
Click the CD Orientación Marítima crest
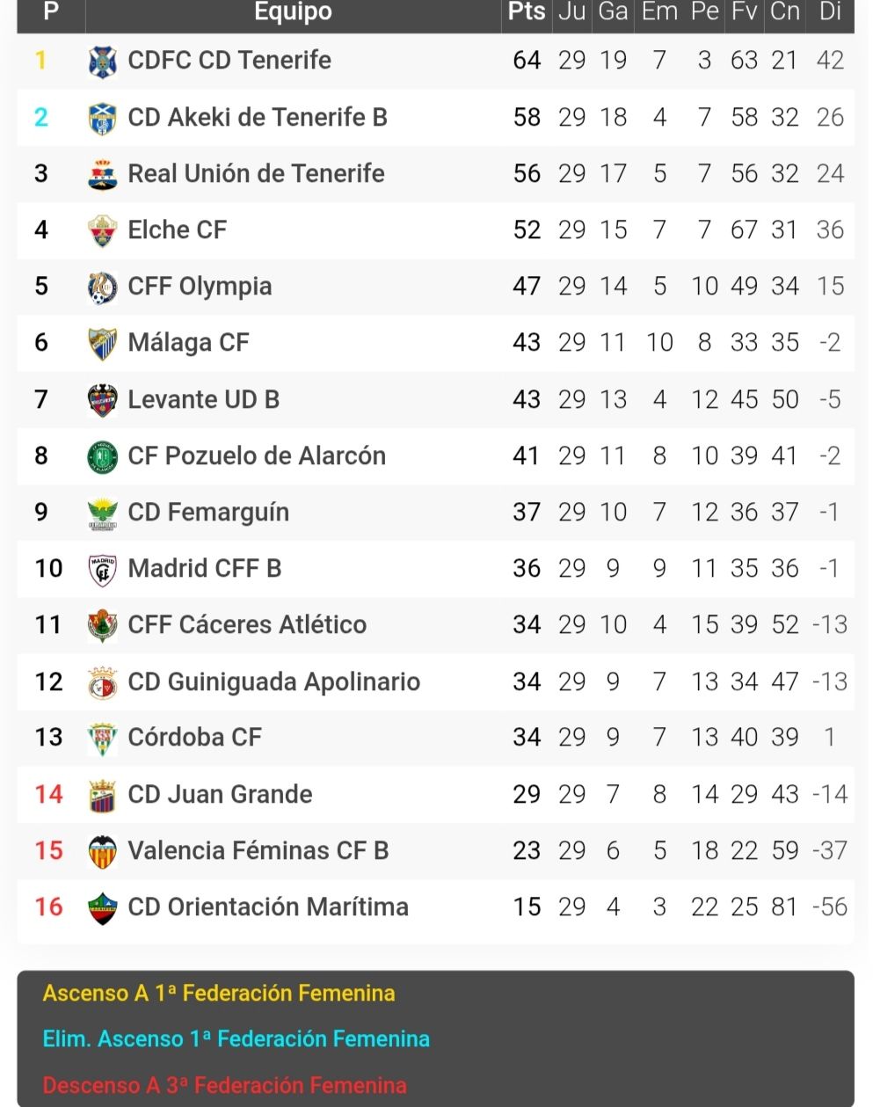[103, 907]
